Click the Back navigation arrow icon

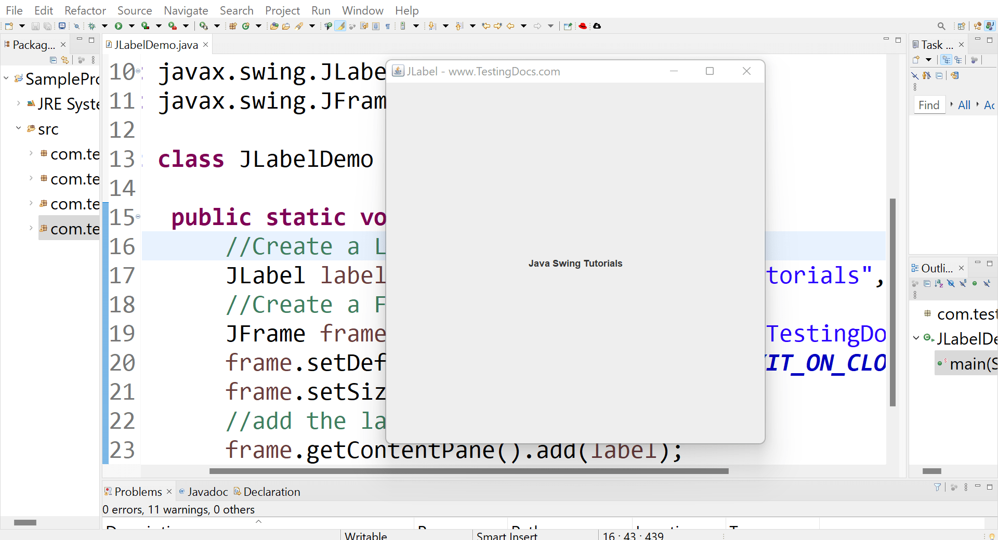pos(510,26)
